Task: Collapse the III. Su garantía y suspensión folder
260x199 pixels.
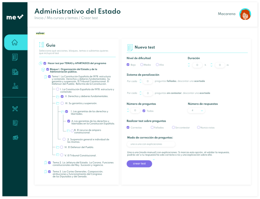Action: point(58,103)
